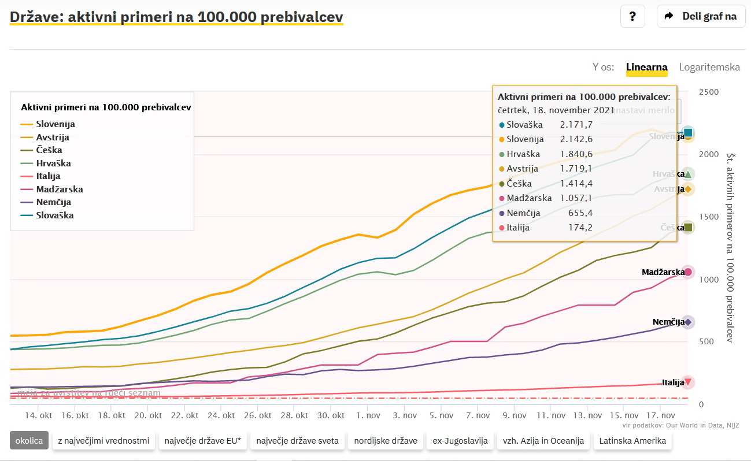Switch to ex-Jugoslavija country group
Viewport: 751px width, 461px height.
point(460,441)
